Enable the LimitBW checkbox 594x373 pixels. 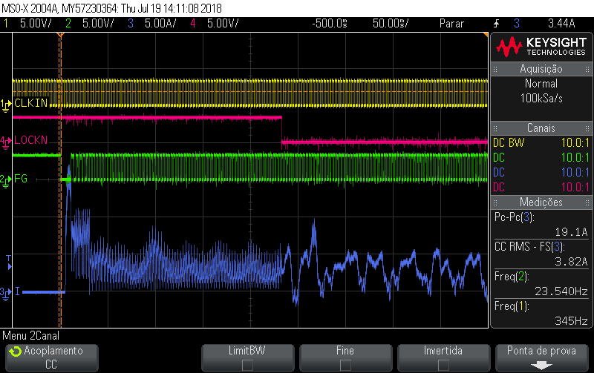[x=247, y=365]
